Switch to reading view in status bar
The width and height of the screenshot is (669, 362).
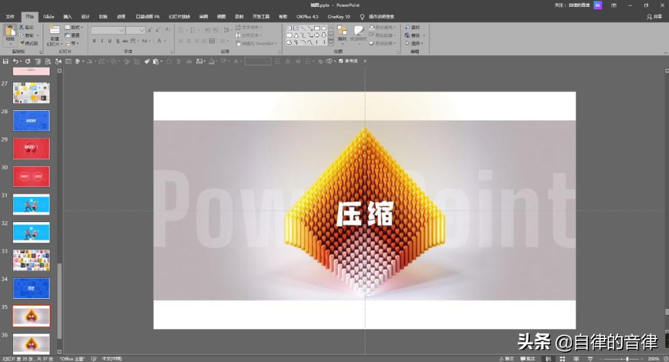(x=577, y=359)
